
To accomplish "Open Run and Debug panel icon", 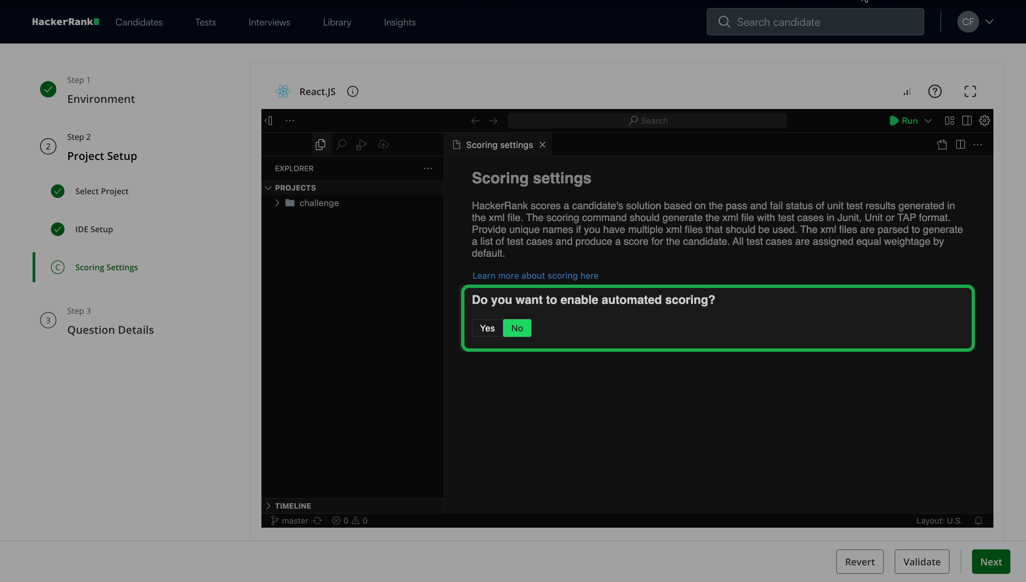I will 361,144.
